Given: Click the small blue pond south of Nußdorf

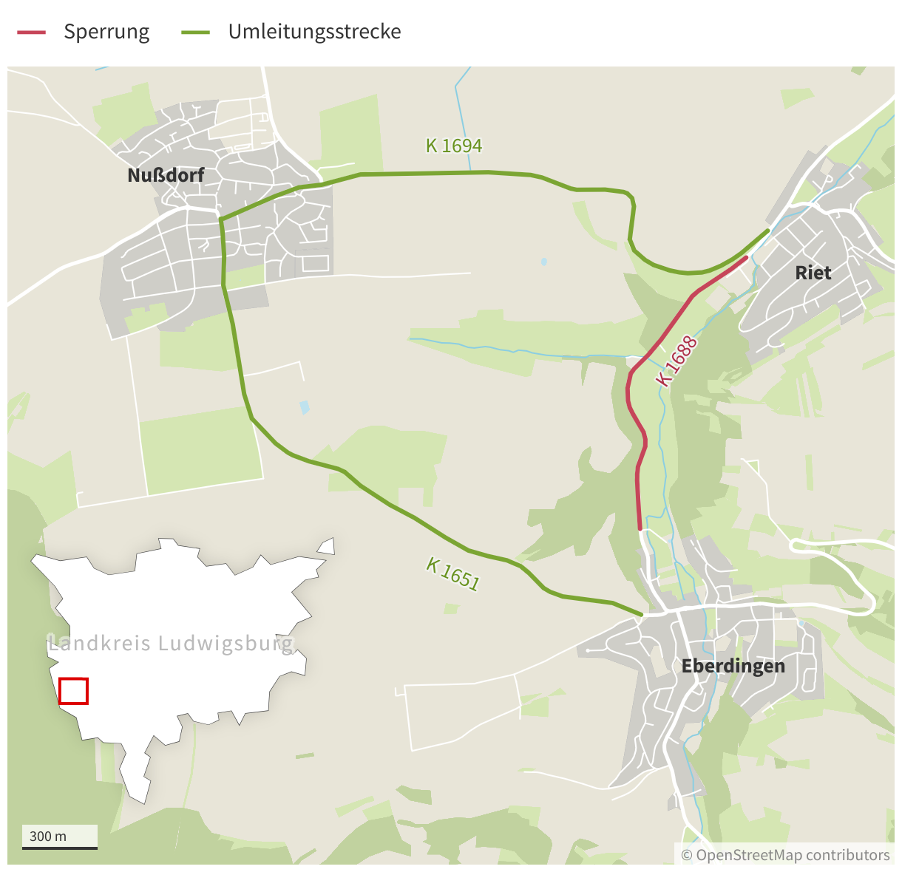Looking at the screenshot, I should pos(305,407).
